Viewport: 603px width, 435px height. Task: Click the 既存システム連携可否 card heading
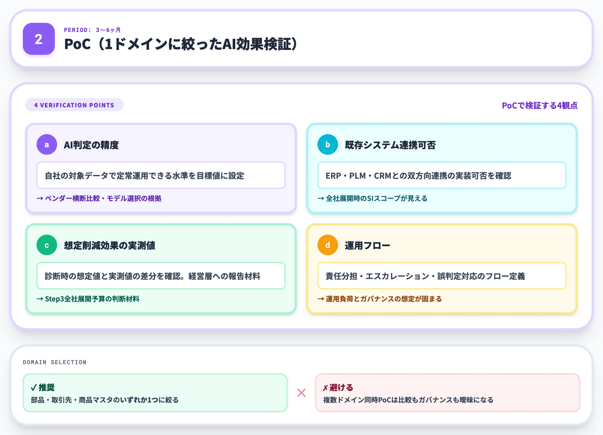click(390, 145)
